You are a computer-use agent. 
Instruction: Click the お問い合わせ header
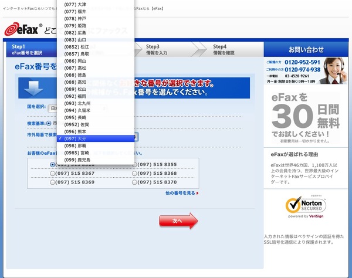click(306, 49)
